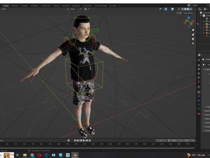Screen dimensions: 210x158
Task: Go to the Shading workspace tab
Action: point(56,6)
